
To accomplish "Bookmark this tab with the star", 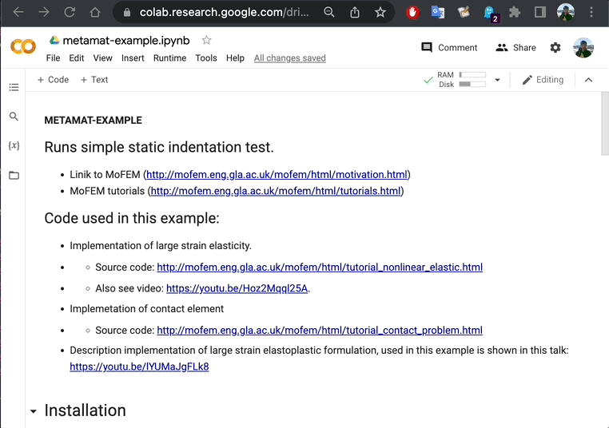I will click(380, 13).
